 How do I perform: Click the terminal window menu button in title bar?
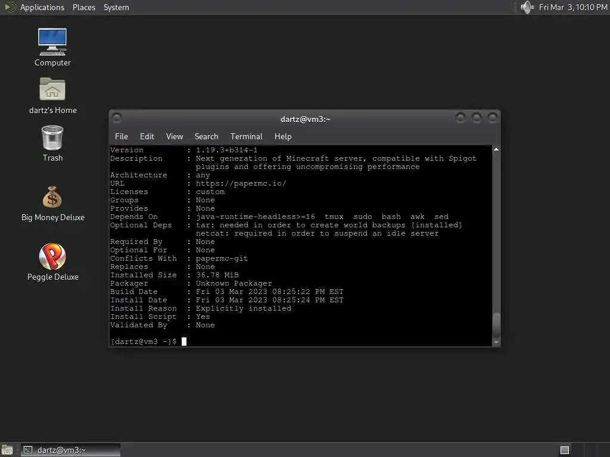pyautogui.click(x=117, y=117)
